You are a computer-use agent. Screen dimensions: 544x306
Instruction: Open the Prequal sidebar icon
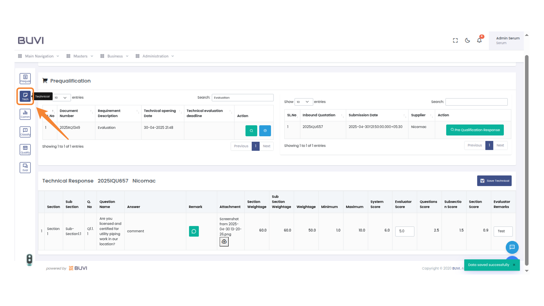tap(25, 78)
